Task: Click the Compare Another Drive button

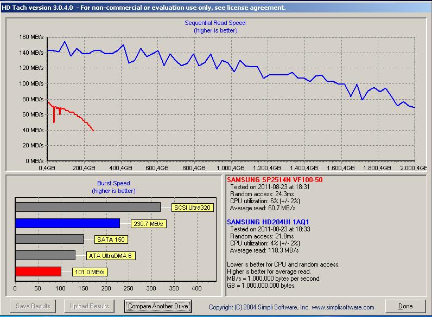Action: (158, 306)
